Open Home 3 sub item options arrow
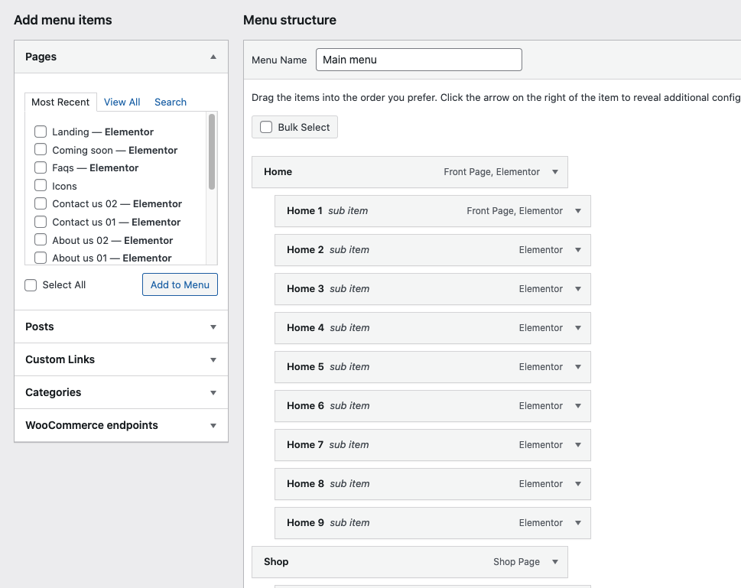Viewport: 741px width, 588px height. [x=578, y=289]
